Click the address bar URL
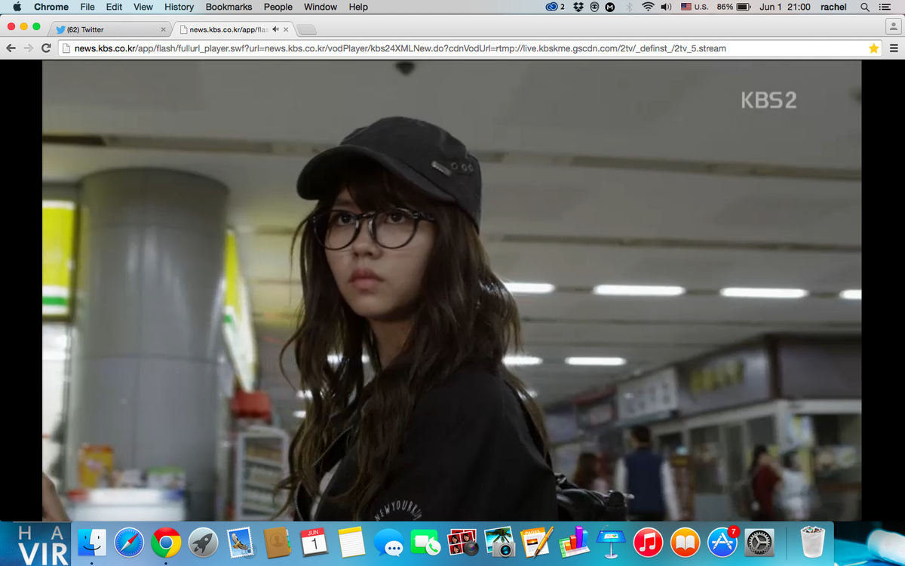 point(400,48)
